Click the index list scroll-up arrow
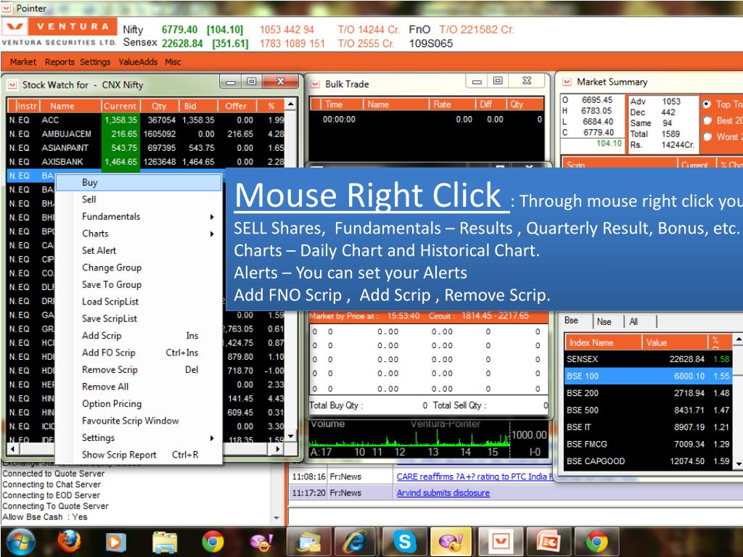This screenshot has height=557, width=743. coord(737,339)
